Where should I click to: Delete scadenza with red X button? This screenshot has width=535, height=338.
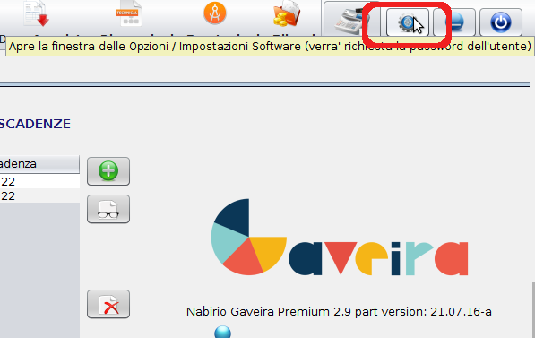(108, 304)
